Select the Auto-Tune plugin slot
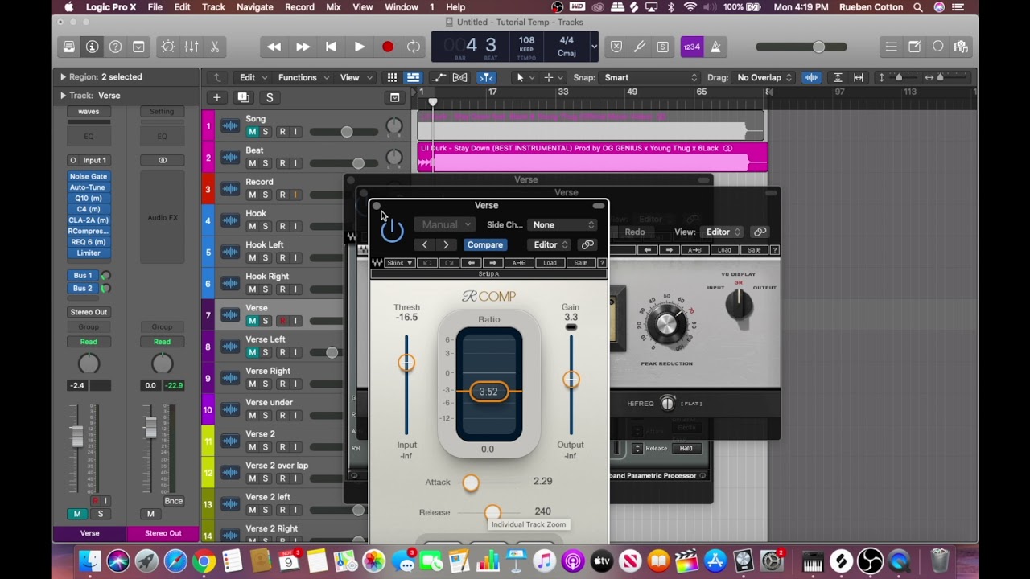The image size is (1030, 579). [x=88, y=187]
